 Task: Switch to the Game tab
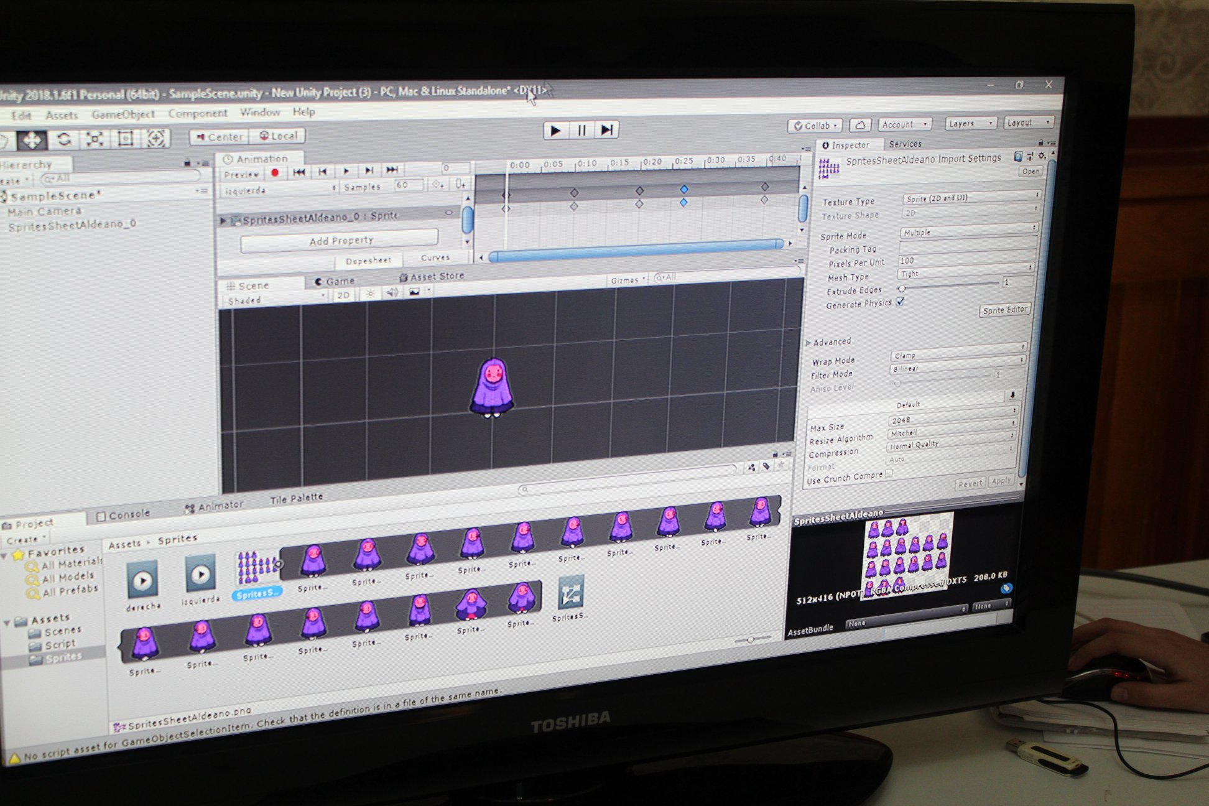coord(335,281)
